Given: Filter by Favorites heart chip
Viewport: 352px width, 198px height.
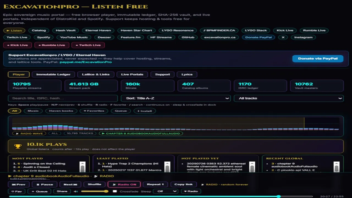Looking at the screenshot, I should point(94,111).
